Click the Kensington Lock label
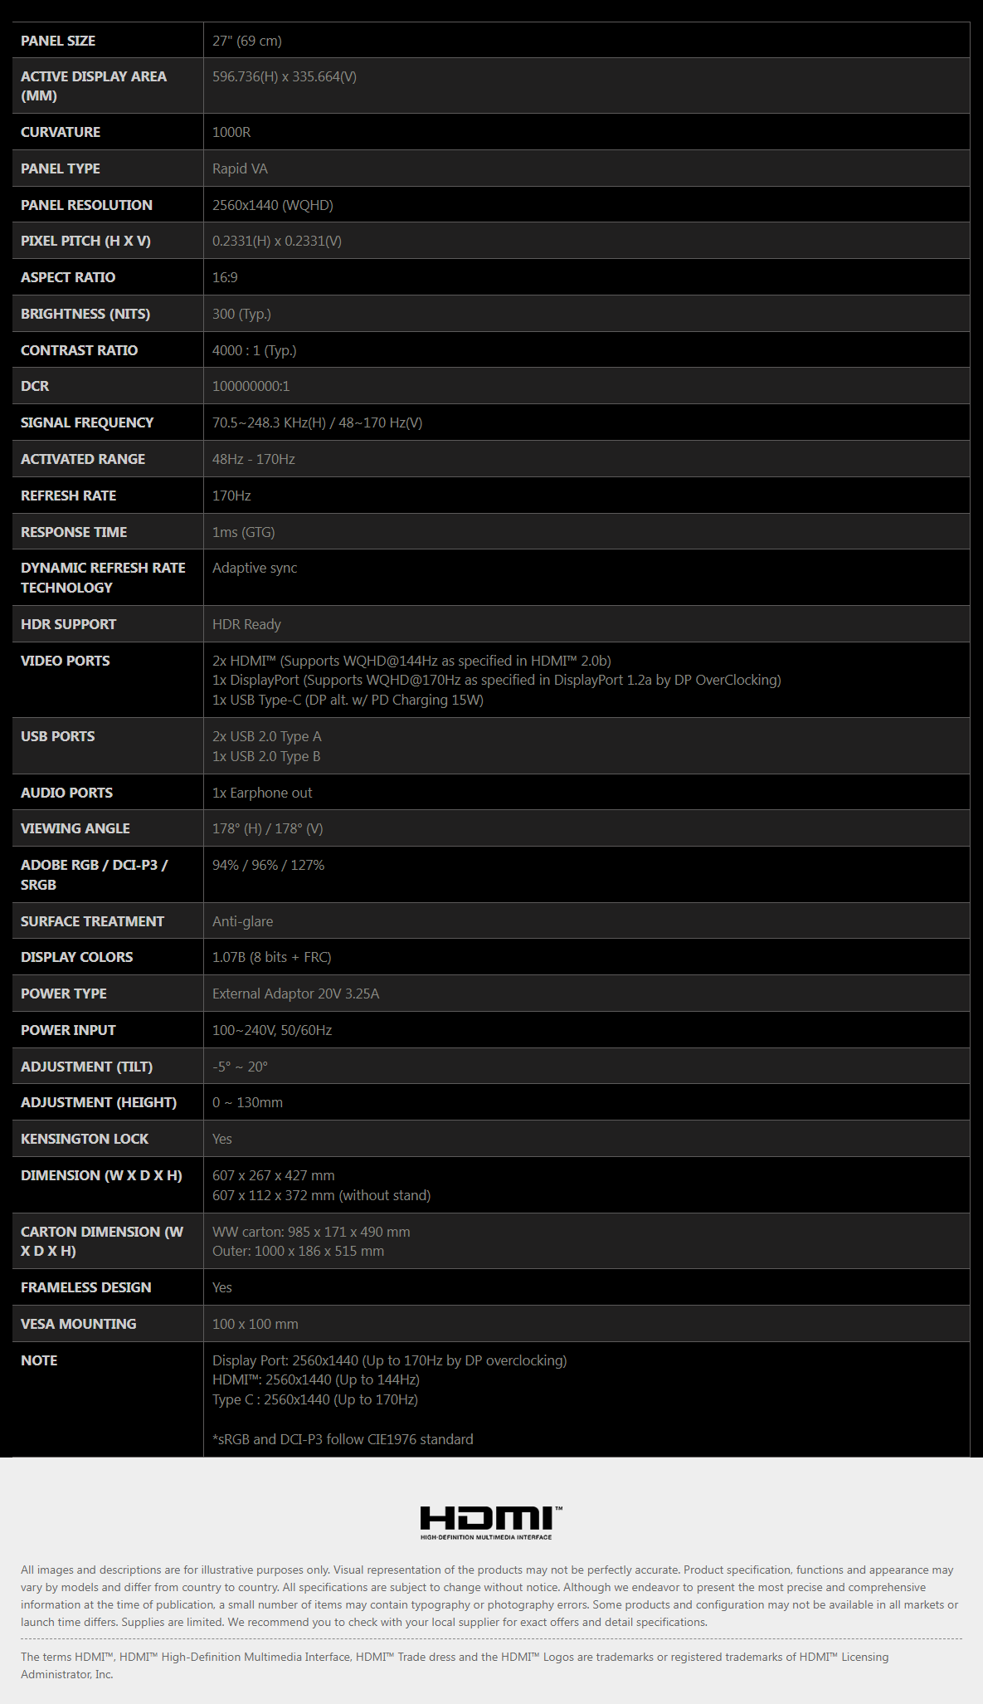Viewport: 983px width, 1704px height. (x=85, y=1139)
